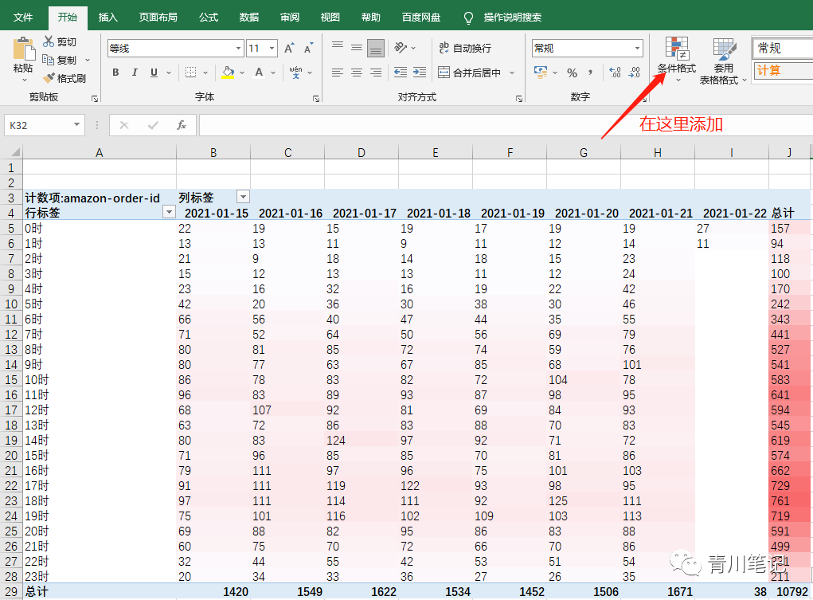Image resolution: width=813 pixels, height=600 pixels.
Task: Toggle Italic formatting
Action: pos(135,73)
